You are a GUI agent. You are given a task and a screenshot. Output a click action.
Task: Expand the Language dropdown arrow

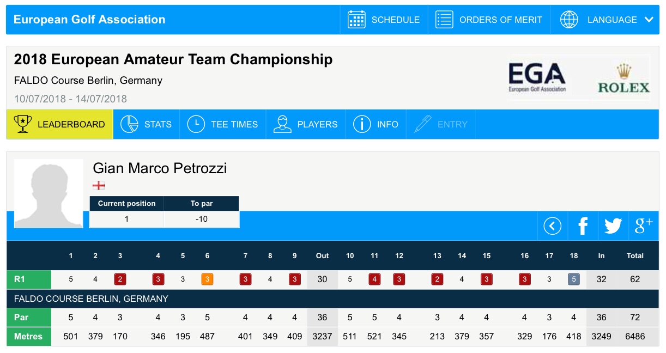[x=649, y=20]
